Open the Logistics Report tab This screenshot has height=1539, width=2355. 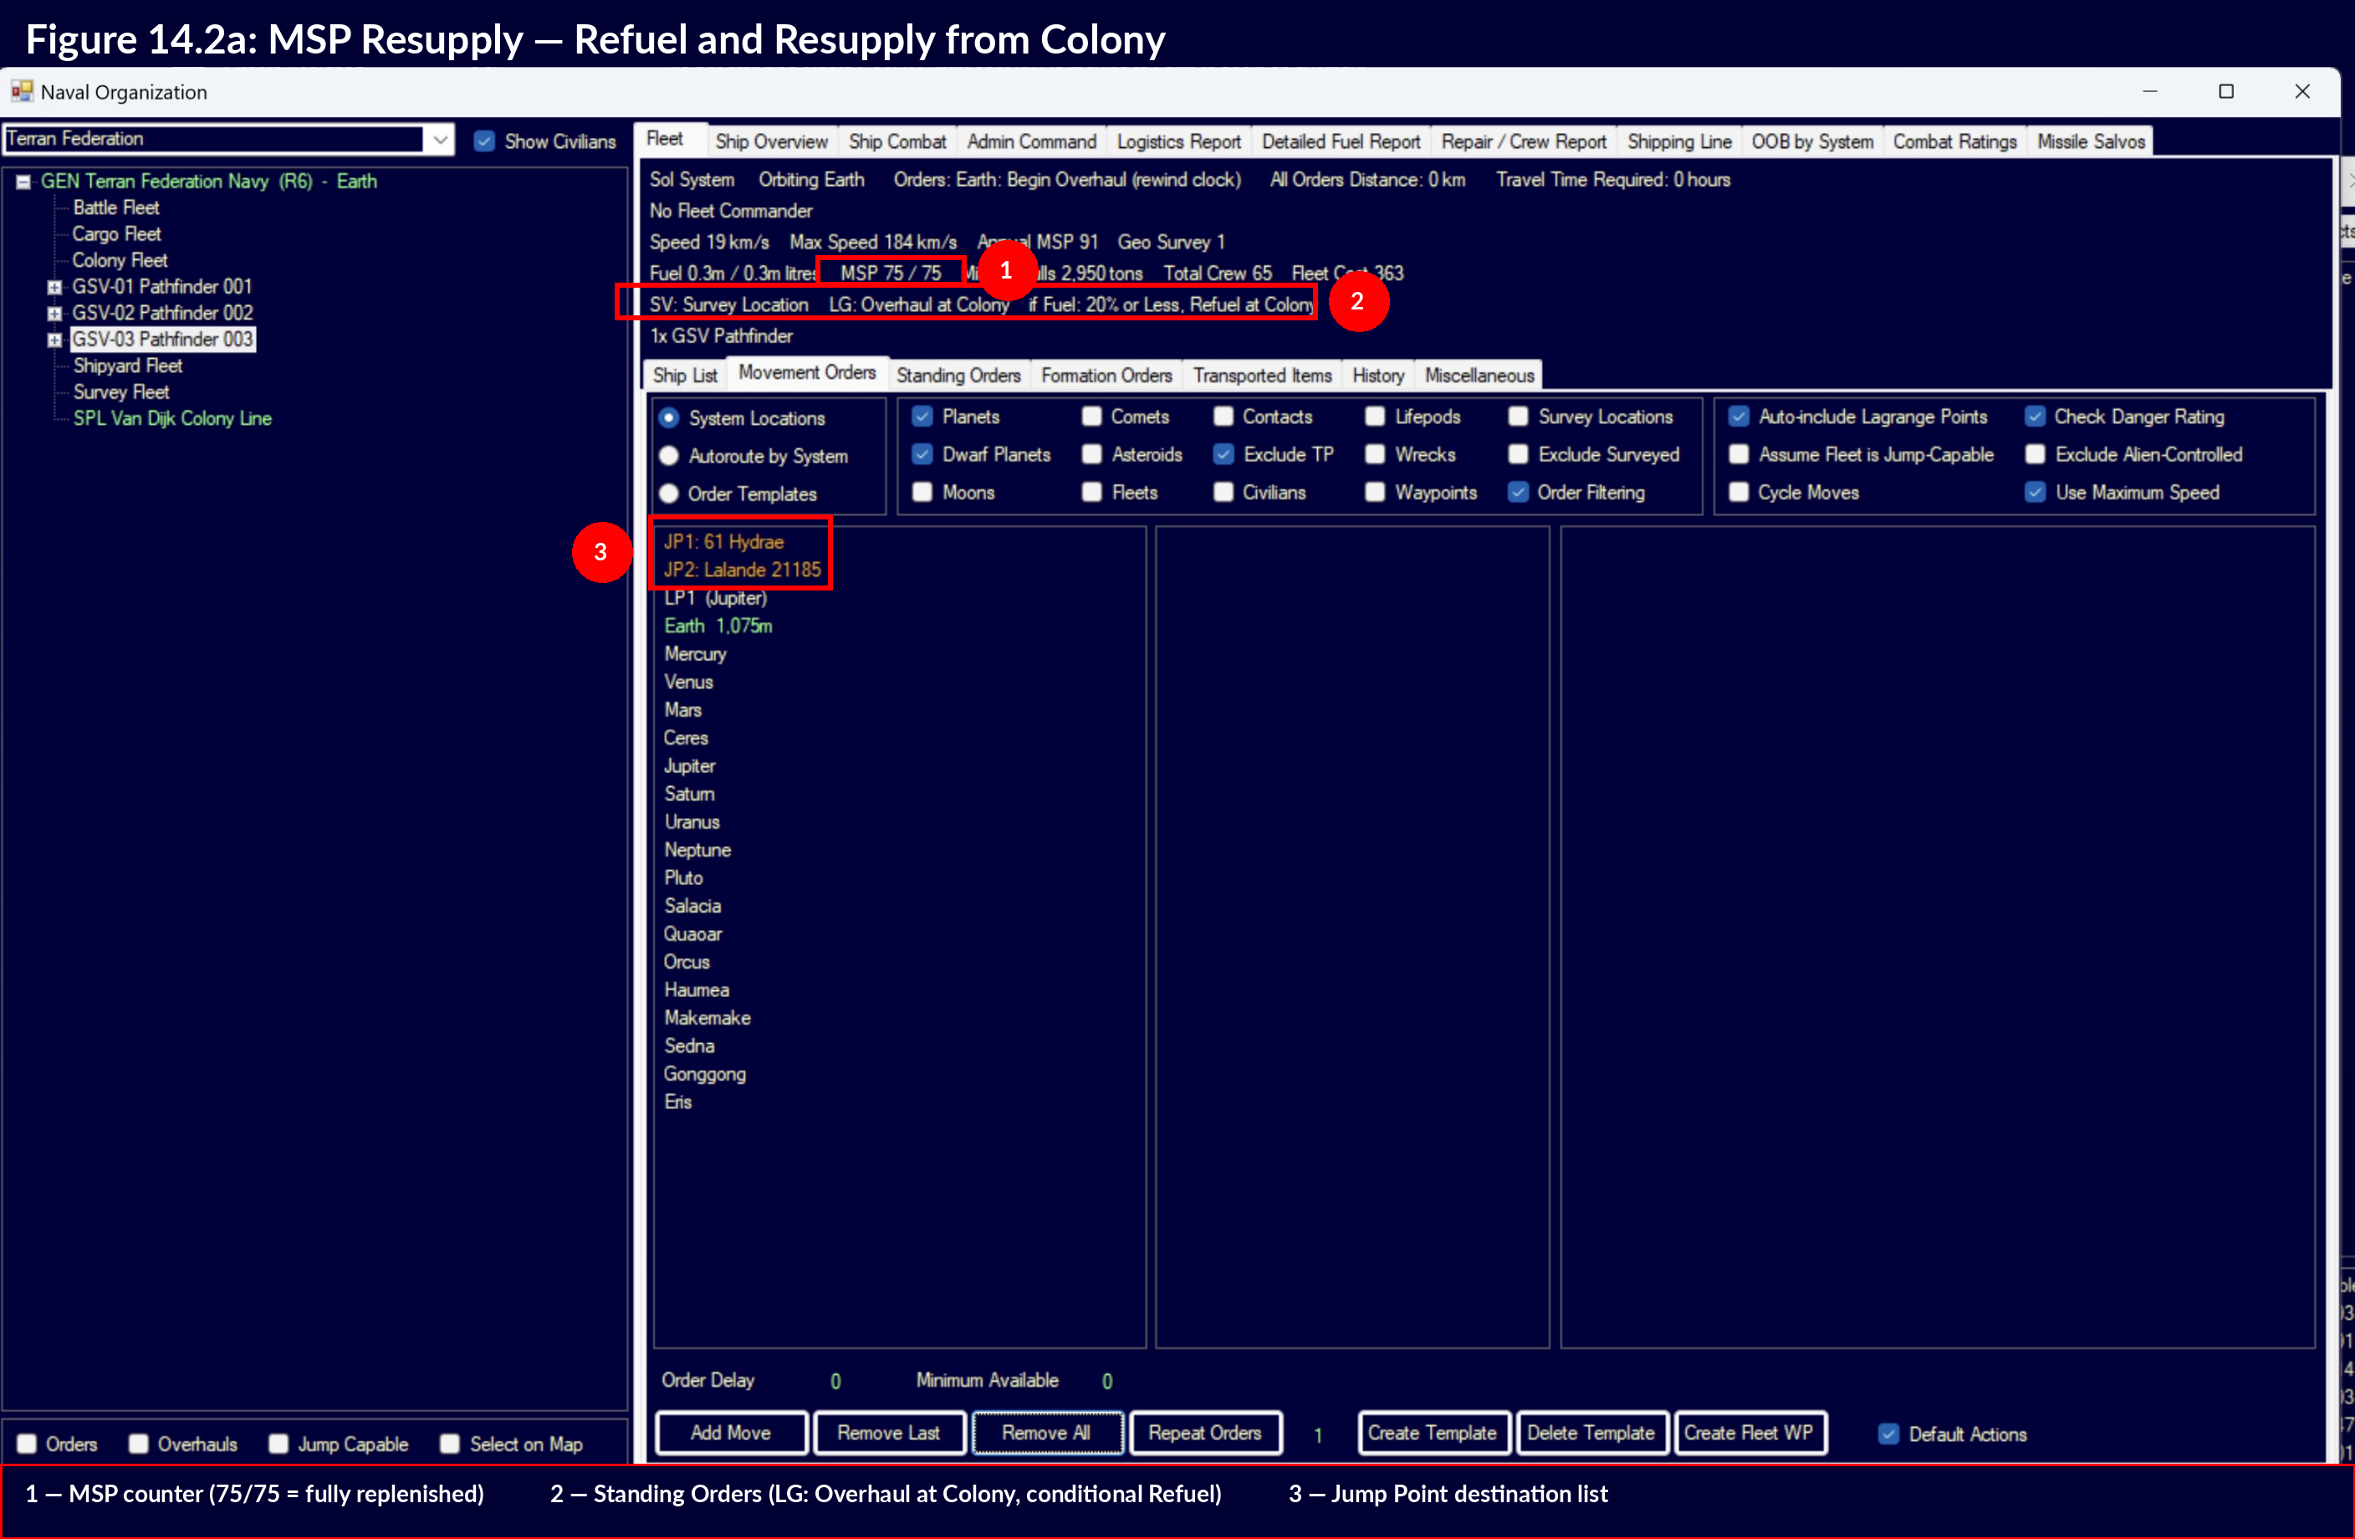coord(1177,141)
